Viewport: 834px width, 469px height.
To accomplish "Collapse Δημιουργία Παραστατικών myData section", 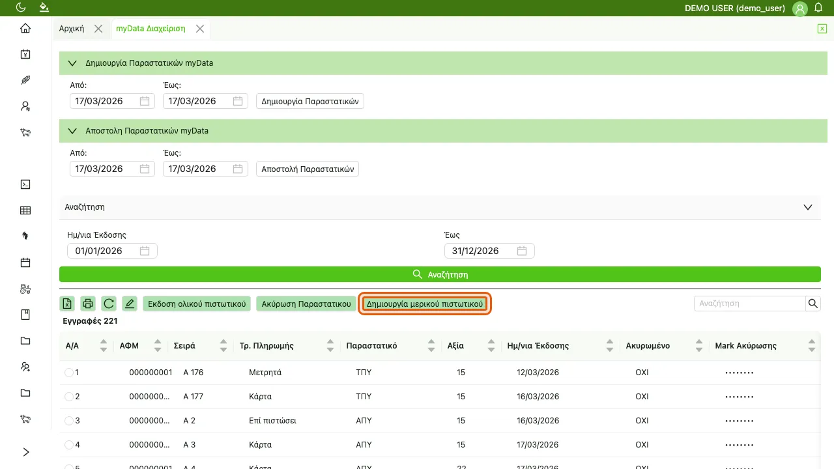I will [72, 63].
